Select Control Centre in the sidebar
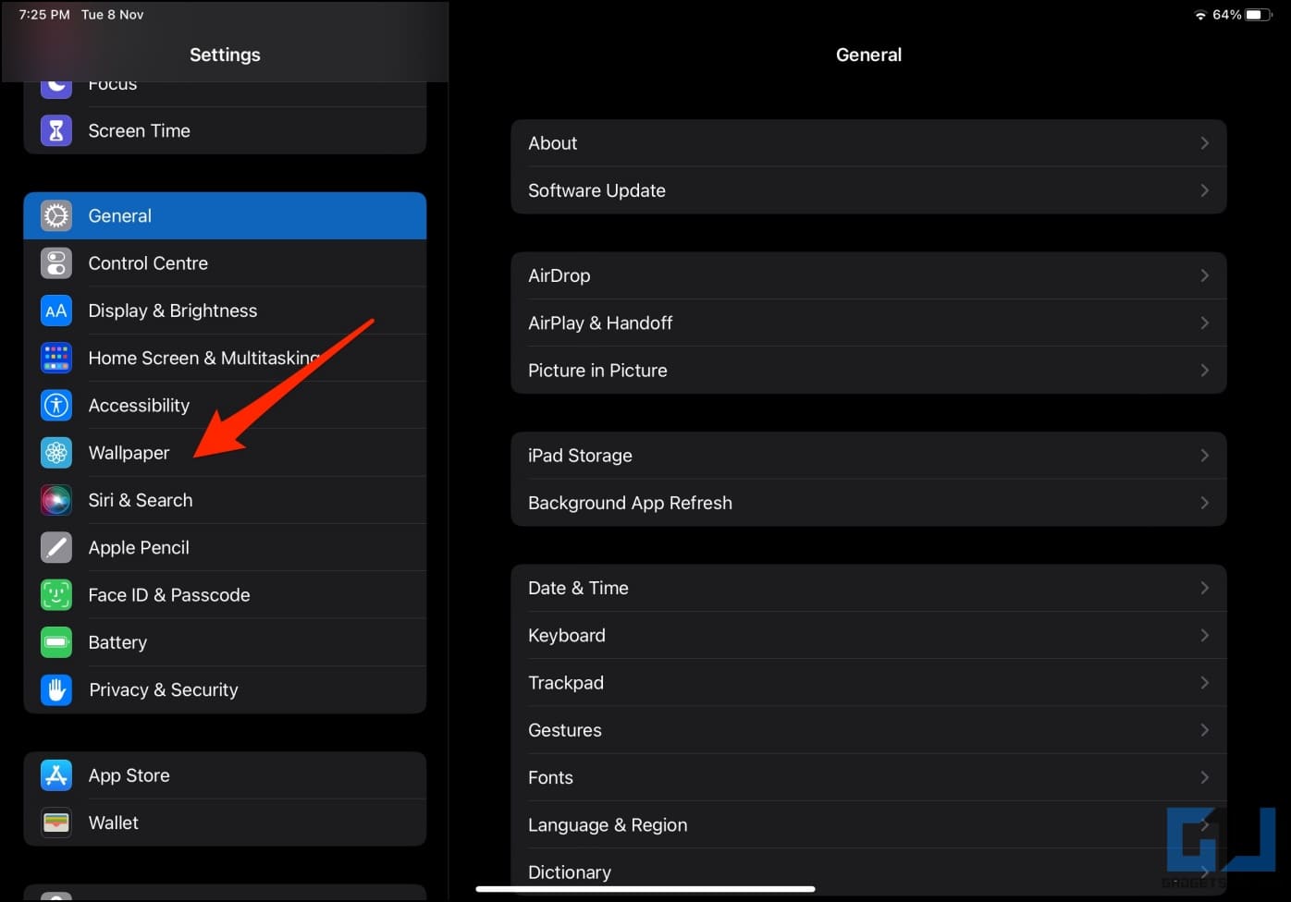This screenshot has height=902, width=1291. click(x=225, y=263)
